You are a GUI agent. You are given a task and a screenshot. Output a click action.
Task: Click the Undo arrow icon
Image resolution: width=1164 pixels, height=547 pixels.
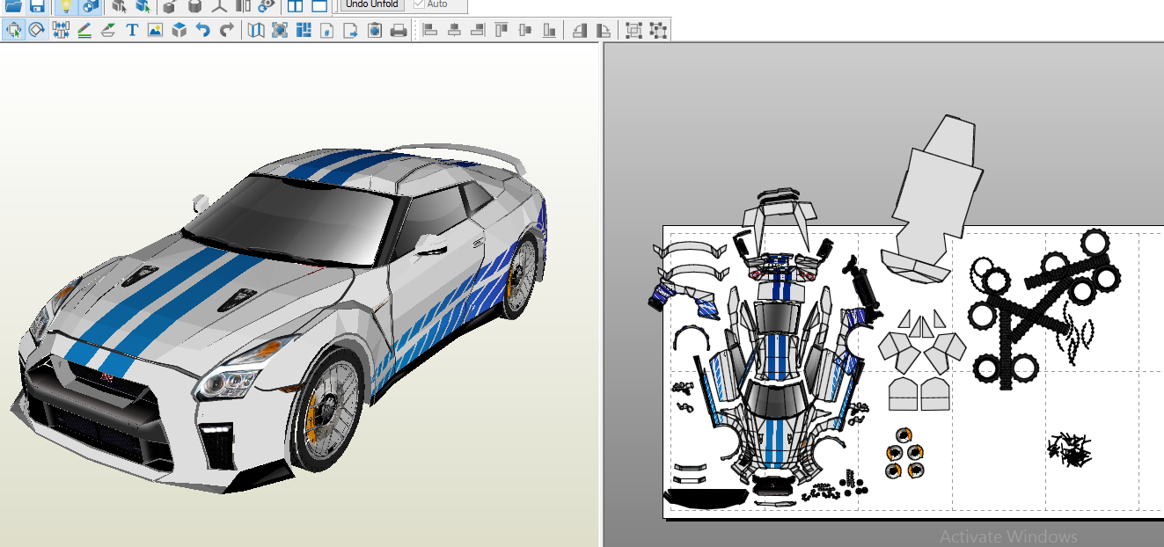point(201,29)
